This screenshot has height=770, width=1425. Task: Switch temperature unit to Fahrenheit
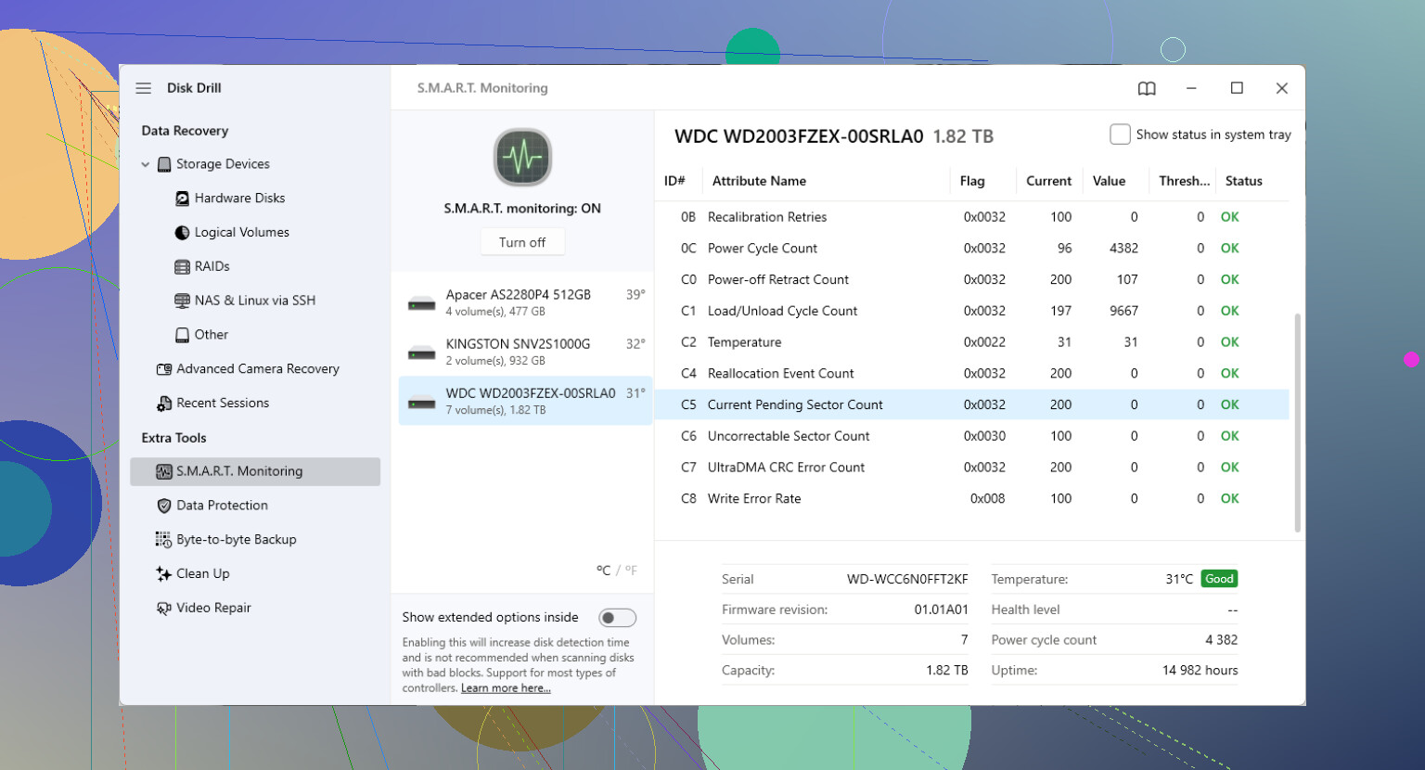coord(631,571)
